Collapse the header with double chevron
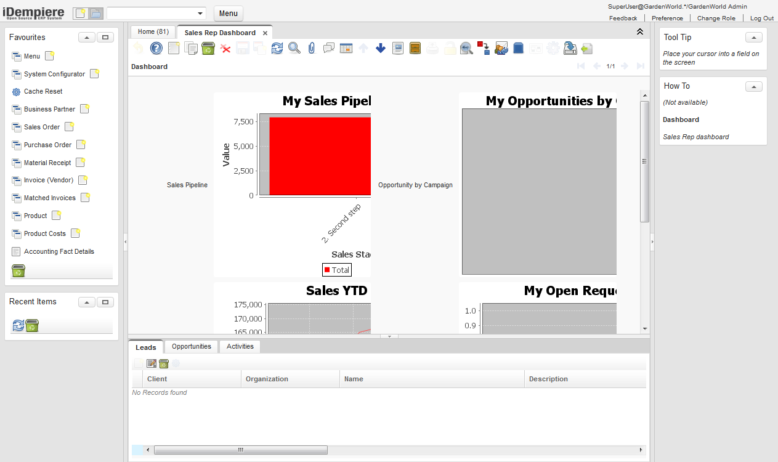Viewport: 778px width, 462px height. (640, 32)
